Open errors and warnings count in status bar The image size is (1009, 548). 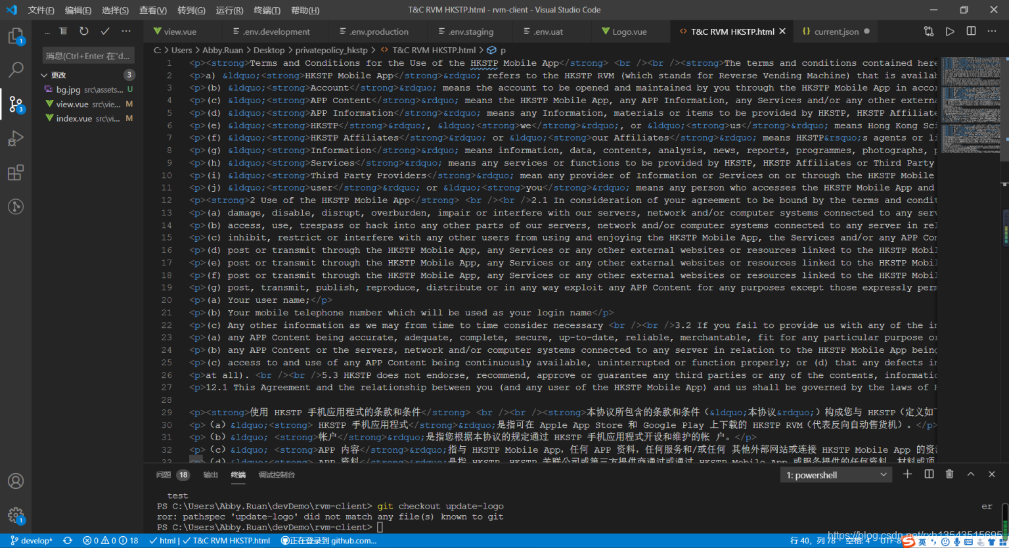[x=110, y=541]
